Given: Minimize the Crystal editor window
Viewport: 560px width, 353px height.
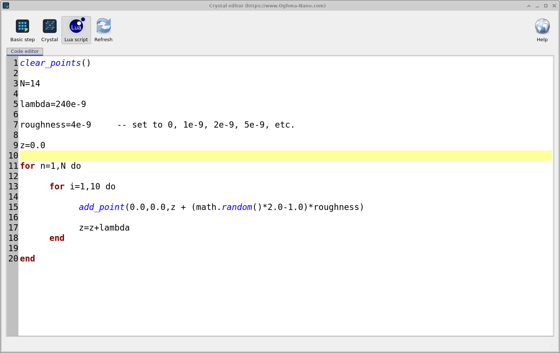Looking at the screenshot, I should click(537, 6).
